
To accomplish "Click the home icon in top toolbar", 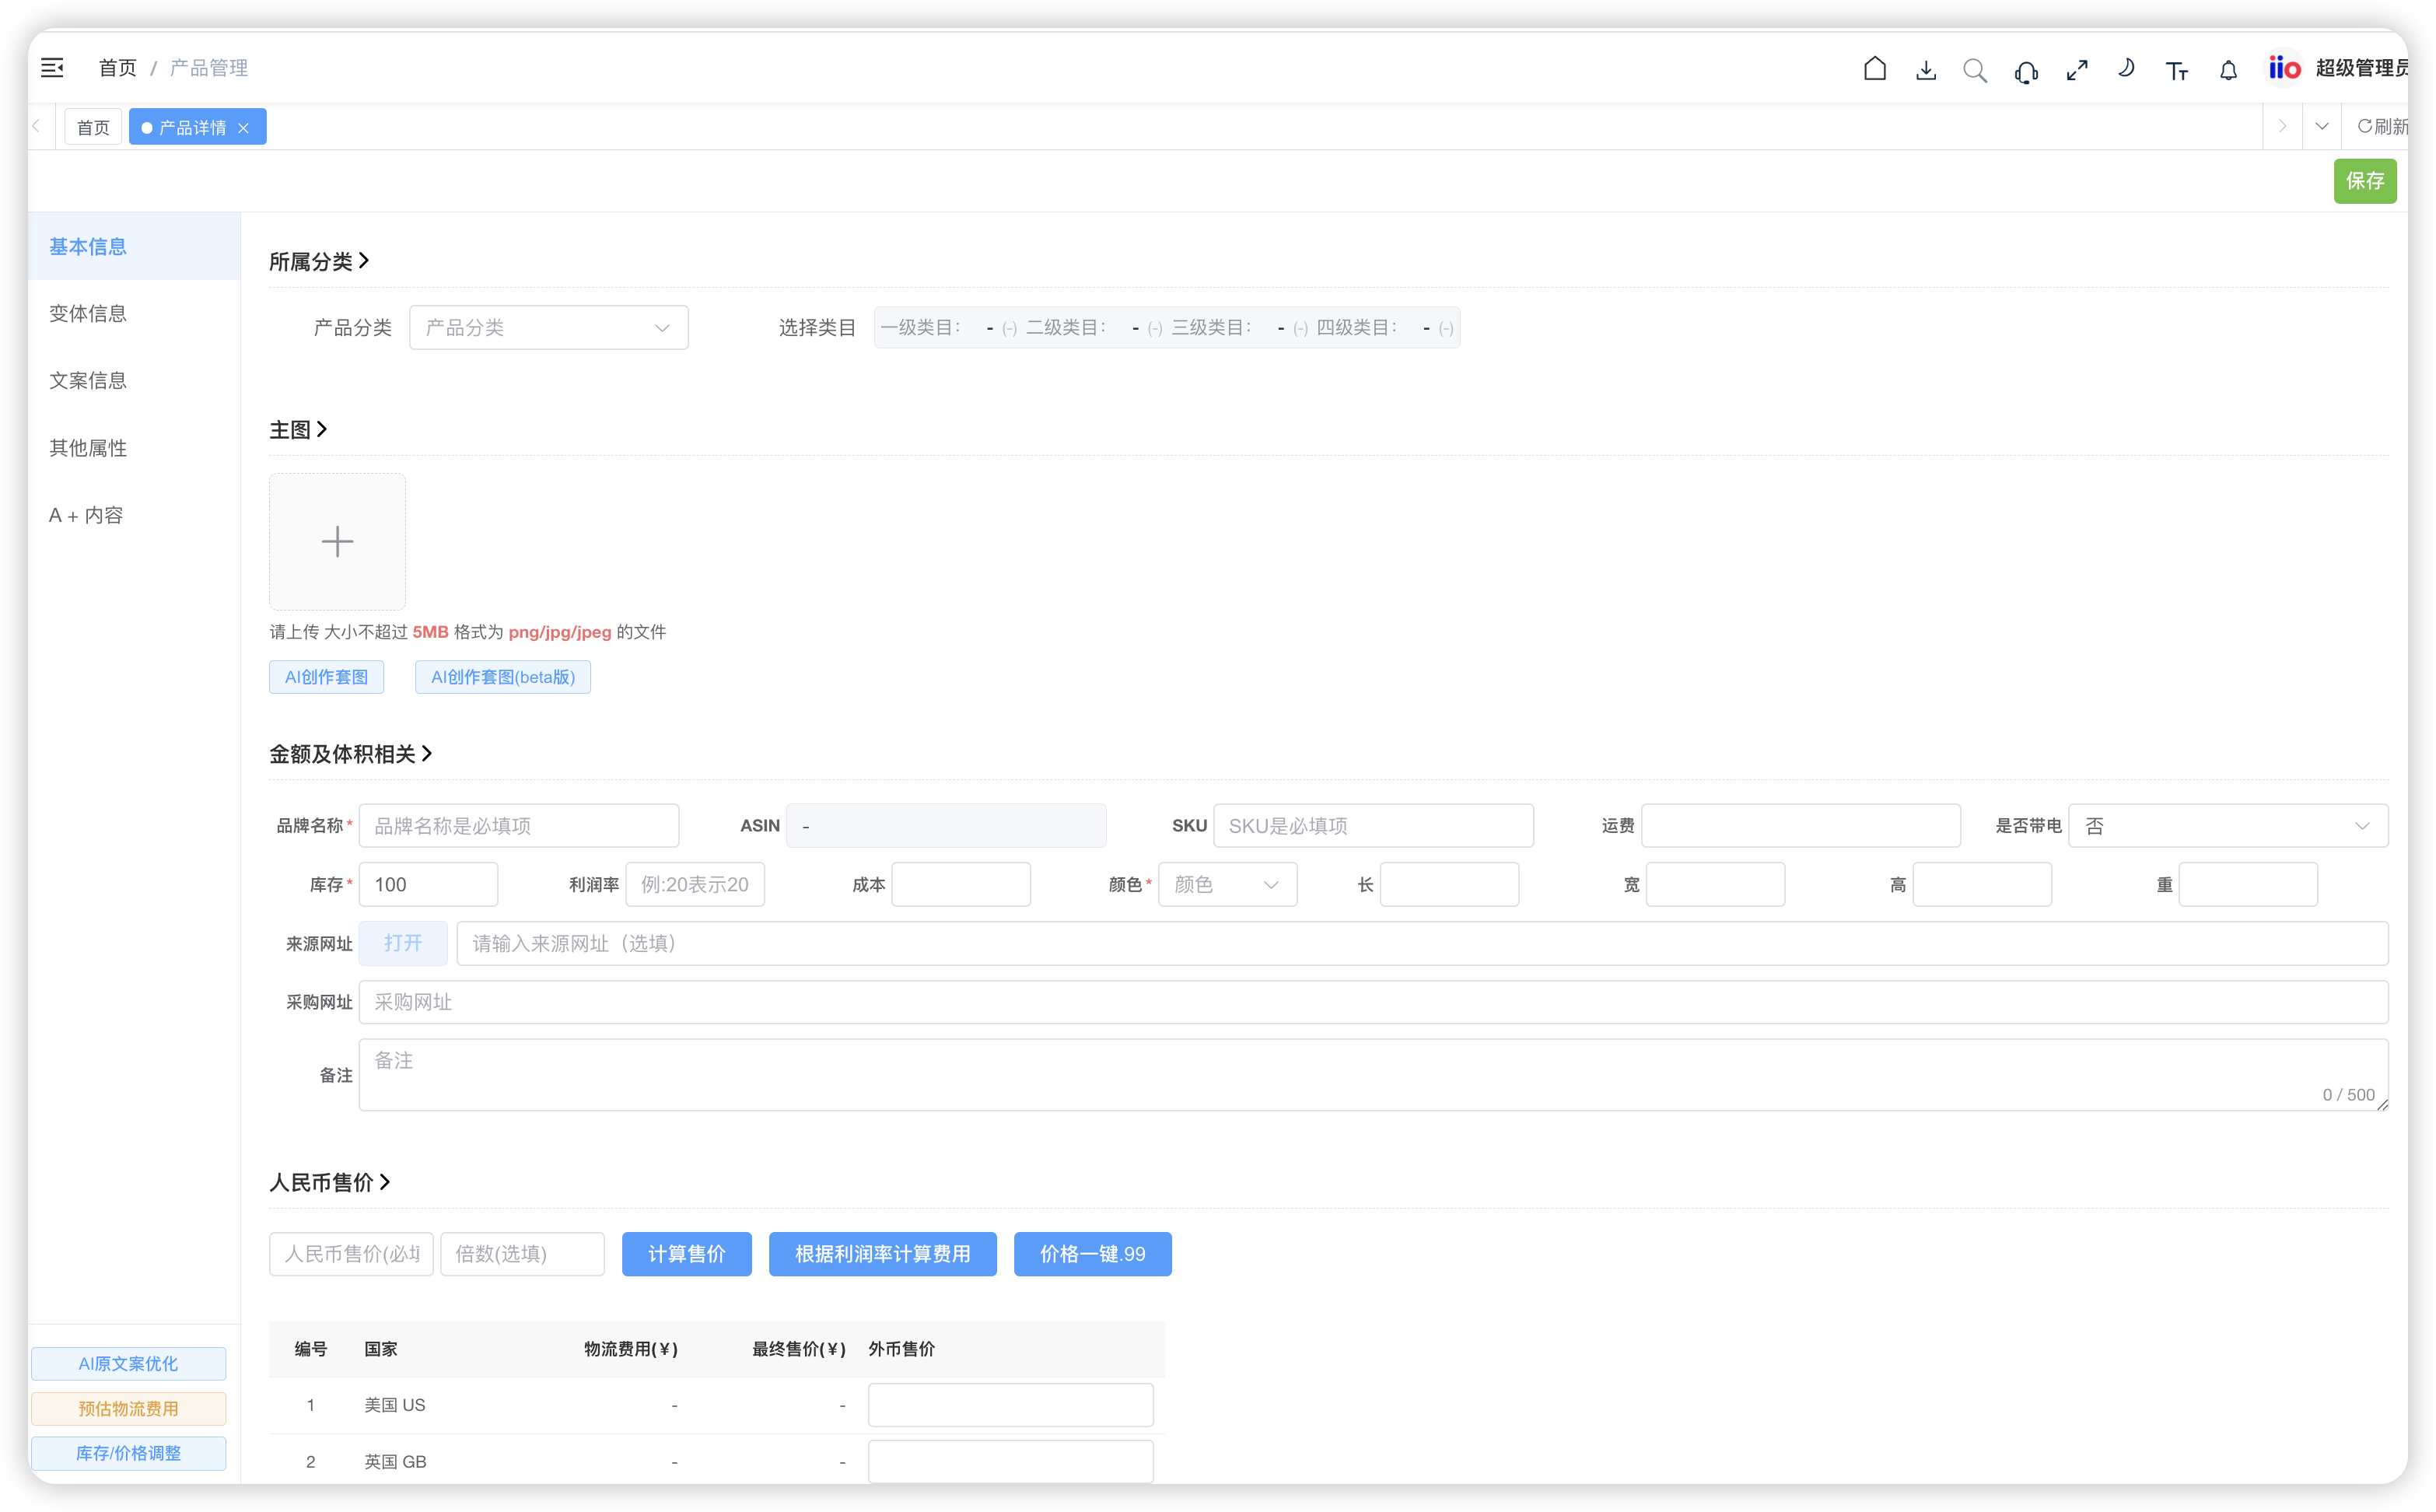I will coord(1875,69).
